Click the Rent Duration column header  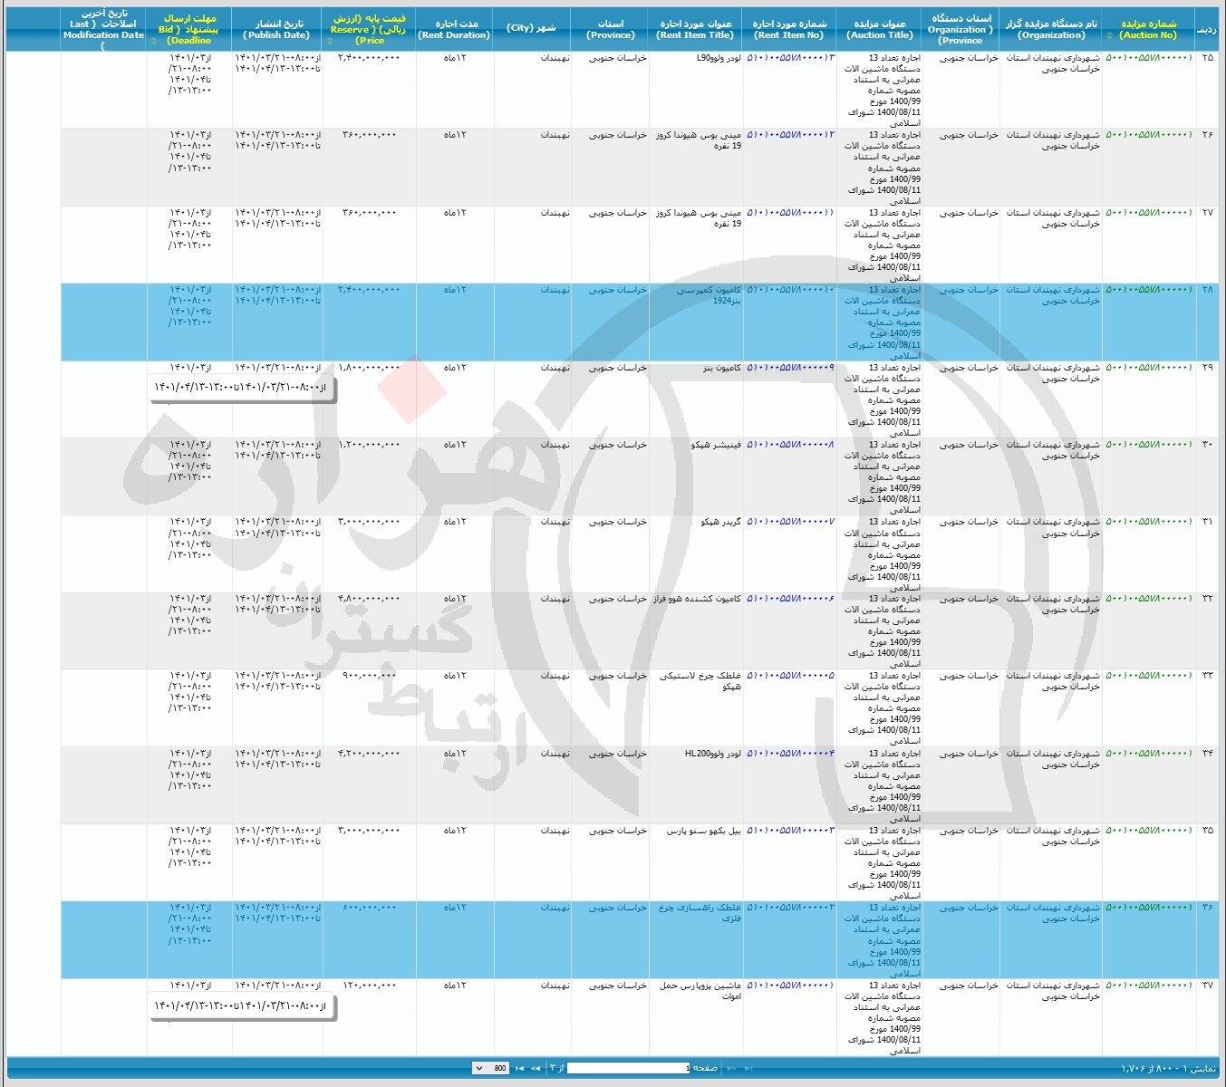click(454, 29)
